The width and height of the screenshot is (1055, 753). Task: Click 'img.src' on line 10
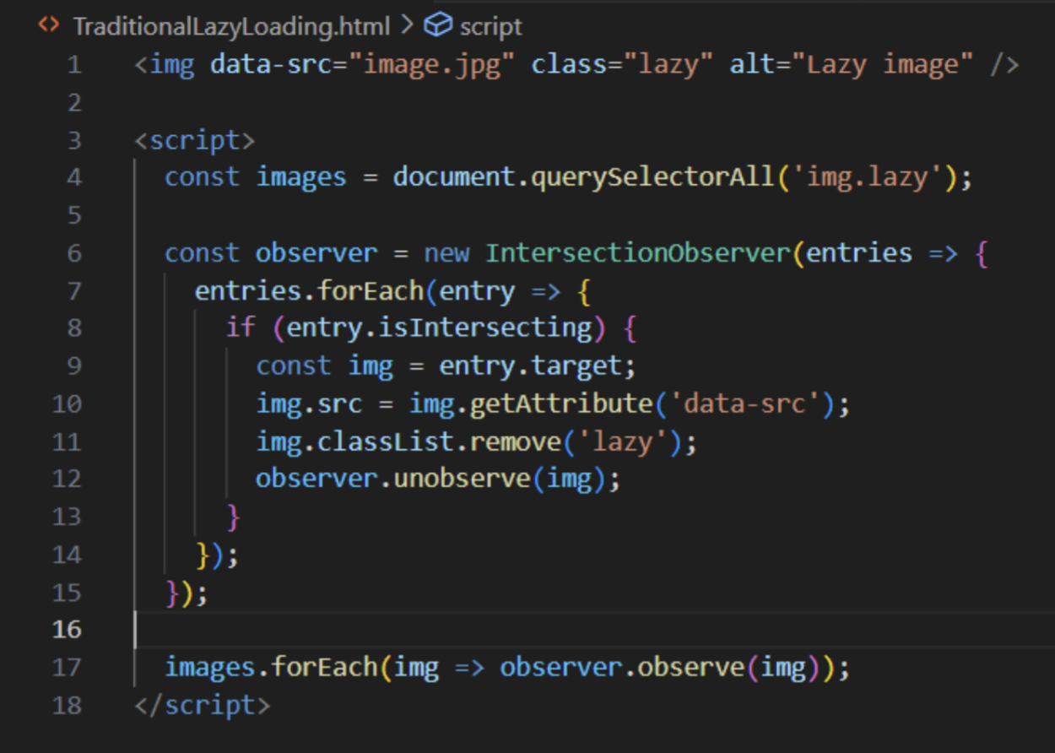pyautogui.click(x=309, y=404)
